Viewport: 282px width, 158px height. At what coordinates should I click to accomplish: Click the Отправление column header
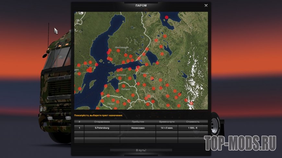[x=102, y=122]
